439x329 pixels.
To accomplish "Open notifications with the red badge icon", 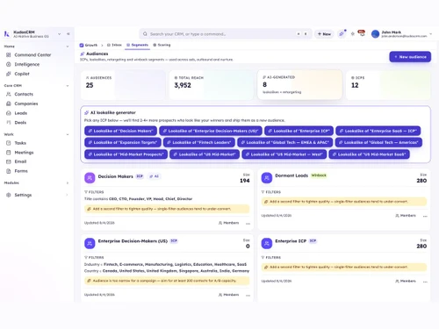I will (x=362, y=33).
